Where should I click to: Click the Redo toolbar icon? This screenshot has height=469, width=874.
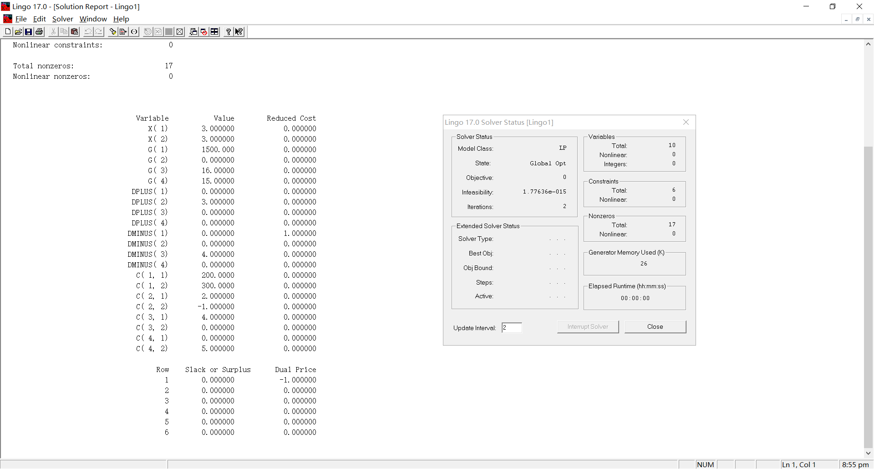click(99, 32)
